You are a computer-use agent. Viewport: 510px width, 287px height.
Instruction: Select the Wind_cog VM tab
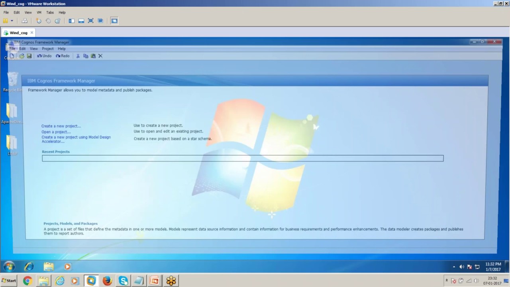click(x=18, y=33)
